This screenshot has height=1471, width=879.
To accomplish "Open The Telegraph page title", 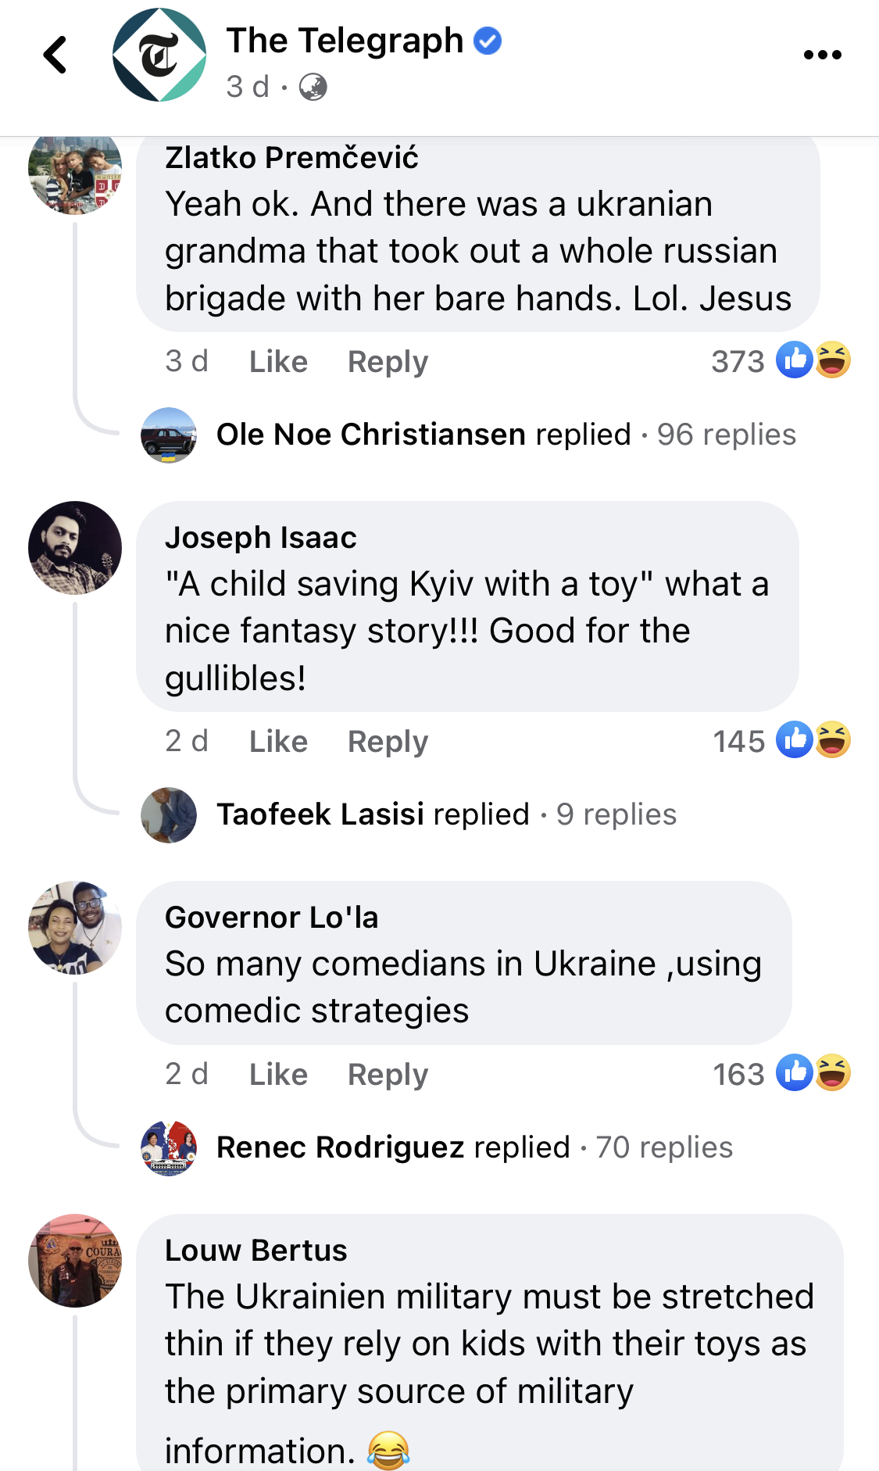I will [345, 41].
